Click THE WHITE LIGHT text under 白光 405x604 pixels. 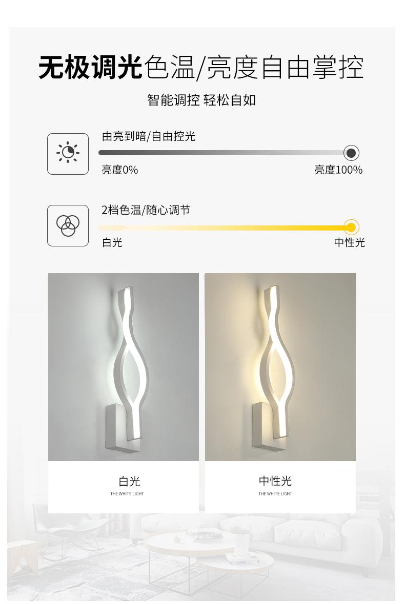pos(127,494)
